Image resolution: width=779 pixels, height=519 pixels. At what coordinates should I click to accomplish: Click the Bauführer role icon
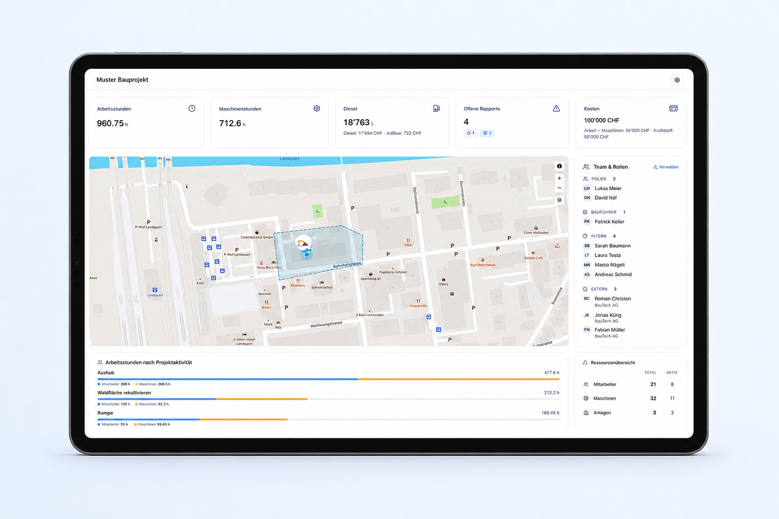(585, 212)
